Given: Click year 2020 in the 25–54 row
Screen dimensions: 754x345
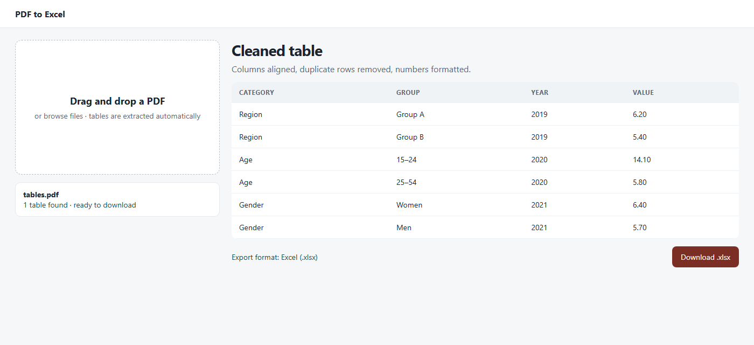Looking at the screenshot, I should coord(539,182).
